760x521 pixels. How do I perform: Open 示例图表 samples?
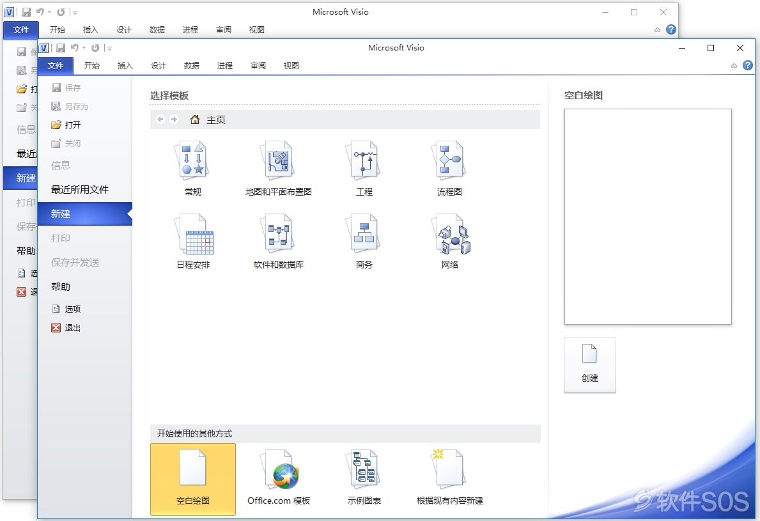coord(364,479)
